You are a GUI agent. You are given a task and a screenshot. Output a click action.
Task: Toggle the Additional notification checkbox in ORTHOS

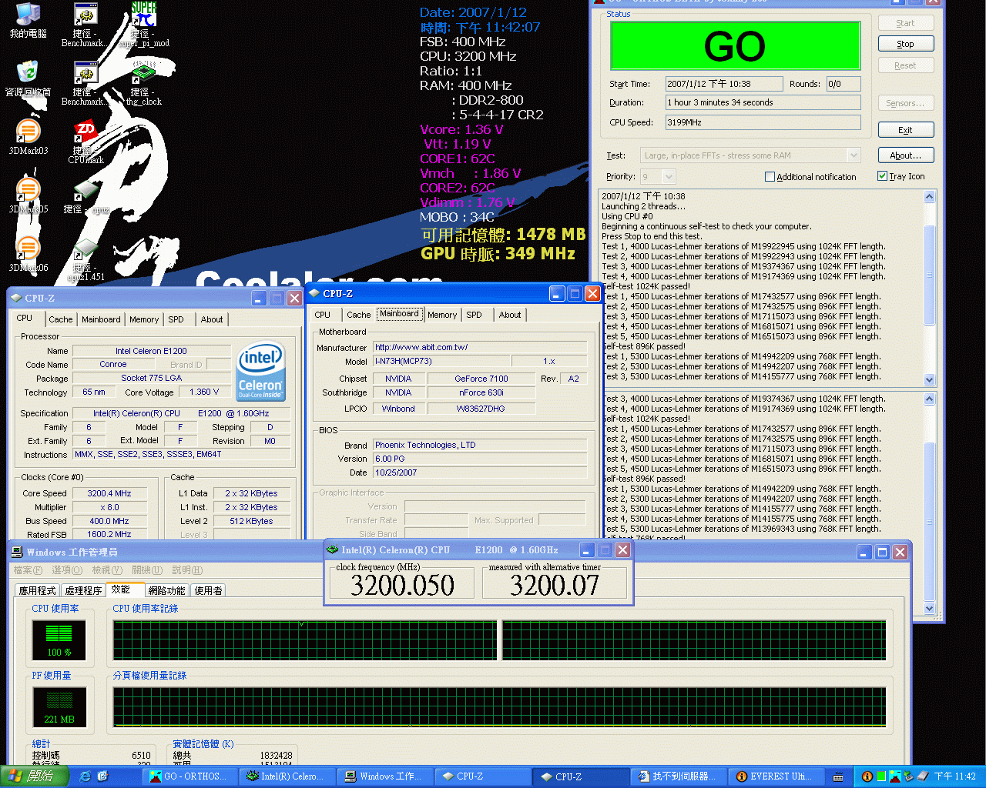click(x=770, y=177)
